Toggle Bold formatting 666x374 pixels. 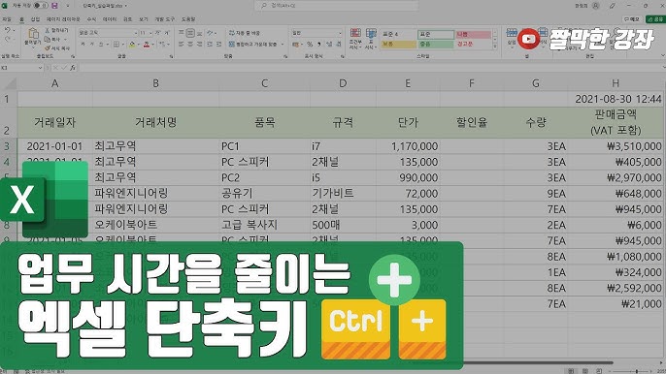coord(83,45)
